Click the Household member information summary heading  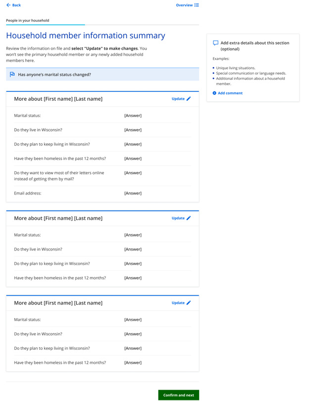86,36
